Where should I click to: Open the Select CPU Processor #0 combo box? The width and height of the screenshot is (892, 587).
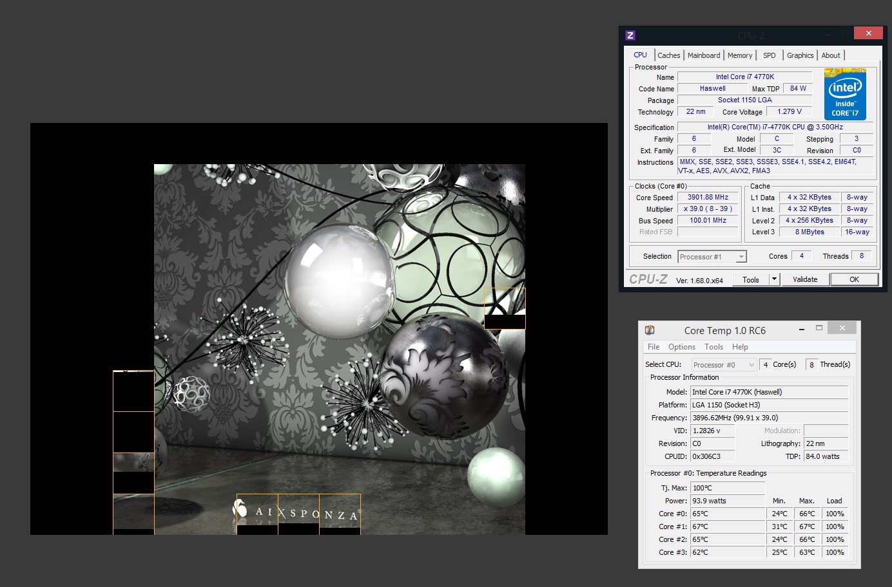point(723,365)
